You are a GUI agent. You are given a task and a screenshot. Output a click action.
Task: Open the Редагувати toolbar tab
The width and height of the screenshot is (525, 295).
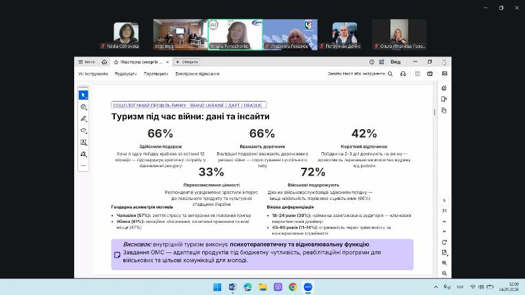[125, 74]
